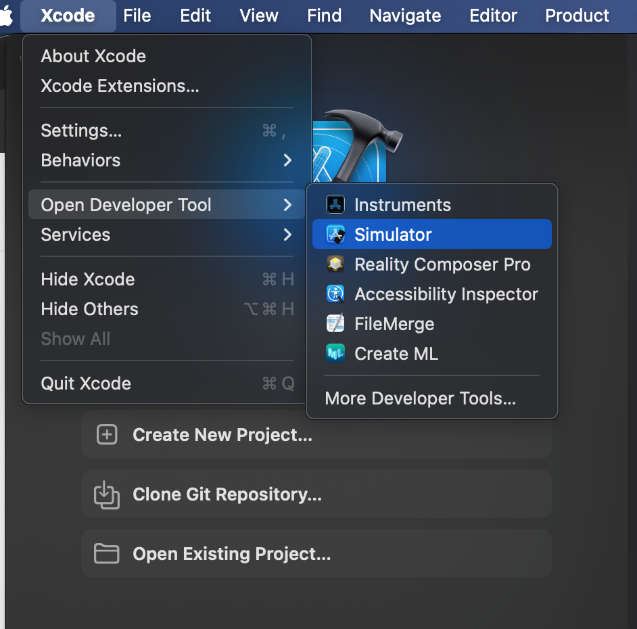Expand the Open Developer Tool submenu arrow
This screenshot has height=629, width=637.
287,205
